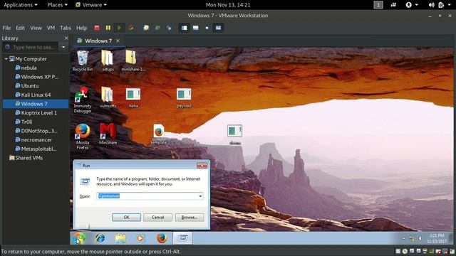This screenshot has width=456, height=256.
Task: Select the Windows XP VM in Library
Action: [36, 77]
